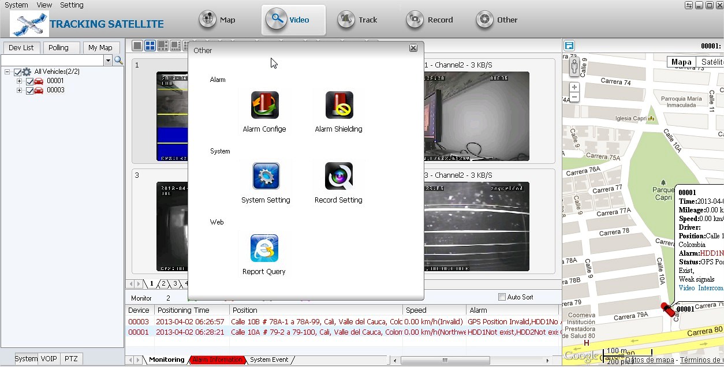This screenshot has height=367, width=724.
Task: Switch to Map view in top toolbar
Action: pos(217,20)
